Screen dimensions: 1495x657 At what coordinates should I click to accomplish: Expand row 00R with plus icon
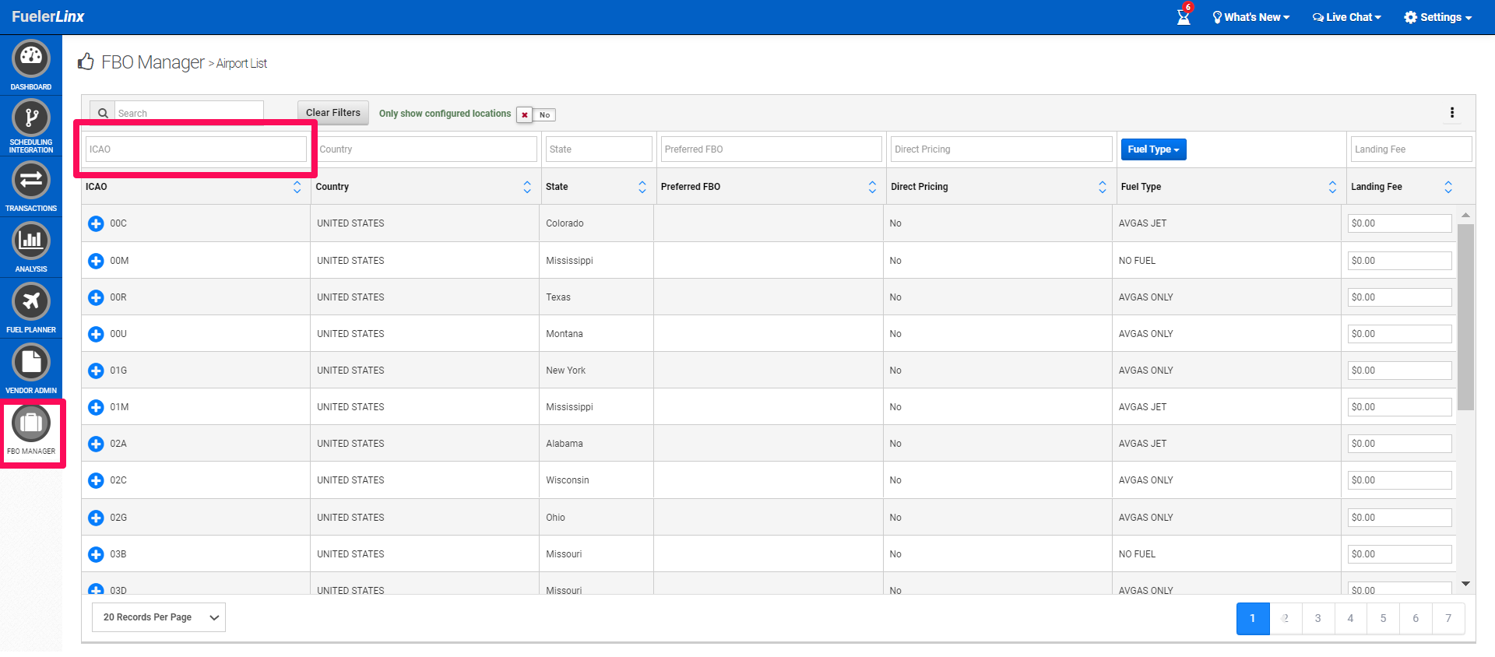pos(96,297)
